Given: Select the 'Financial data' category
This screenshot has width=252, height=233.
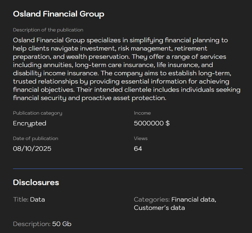Looking at the screenshot, I should 193,200.
